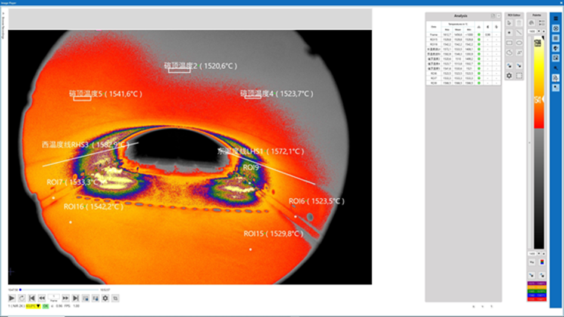Viewport: 564px width, 317px height.
Task: Jump to the first frame
Action: click(x=32, y=298)
